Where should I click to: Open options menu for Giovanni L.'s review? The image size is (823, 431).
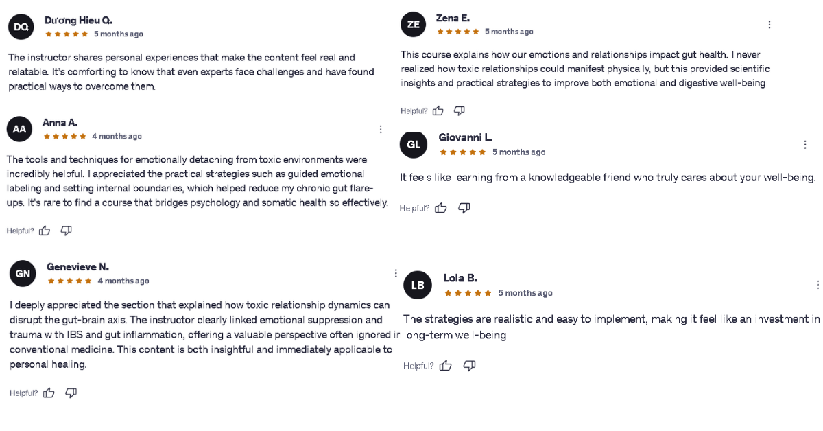tap(805, 145)
